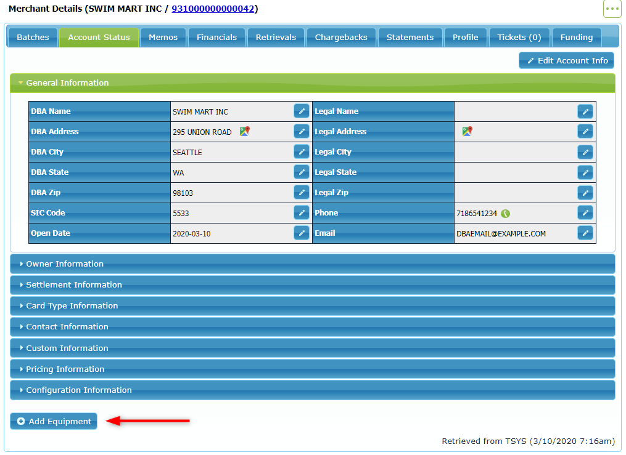Edit the Legal State pencil icon
This screenshot has height=455, width=626.
(585, 172)
